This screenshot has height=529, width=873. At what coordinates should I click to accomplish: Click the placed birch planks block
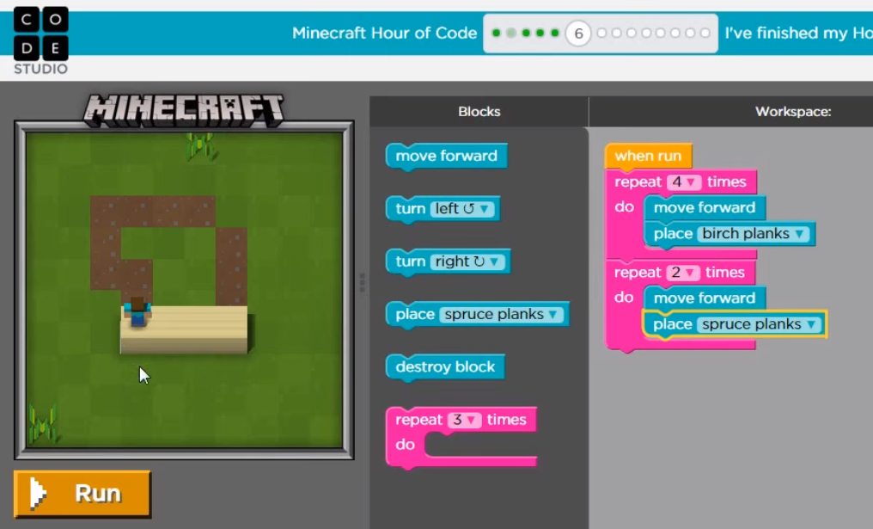[x=184, y=329]
